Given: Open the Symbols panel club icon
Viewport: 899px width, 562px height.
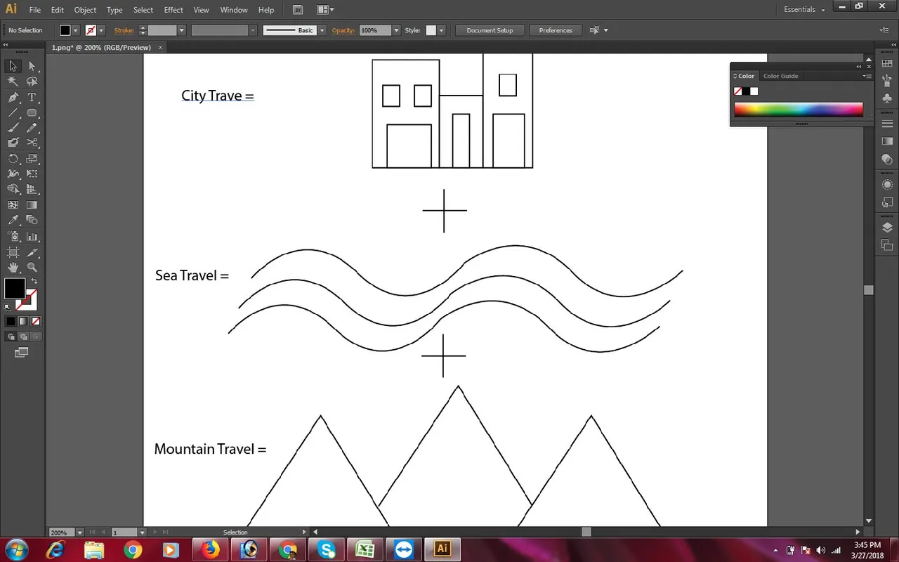Looking at the screenshot, I should 887,98.
